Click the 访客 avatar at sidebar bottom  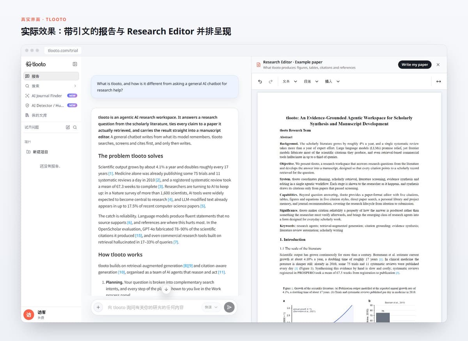pyautogui.click(x=28, y=314)
